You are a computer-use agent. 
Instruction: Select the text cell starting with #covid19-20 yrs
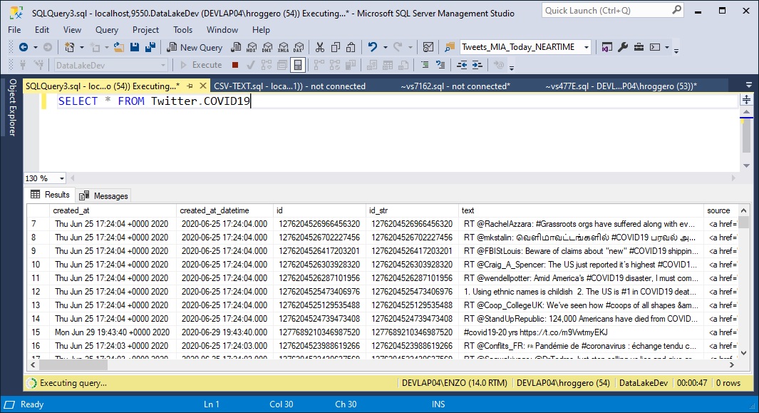581,332
